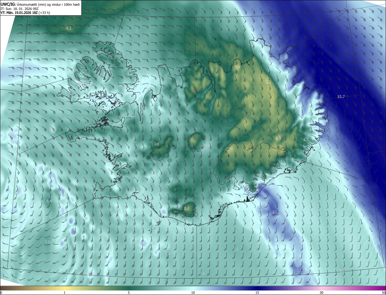386x295 pixels.
Task: Click the pink segment of the colour bar above '30'
Action: (321, 288)
